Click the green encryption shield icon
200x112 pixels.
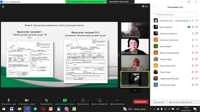coord(3,7)
